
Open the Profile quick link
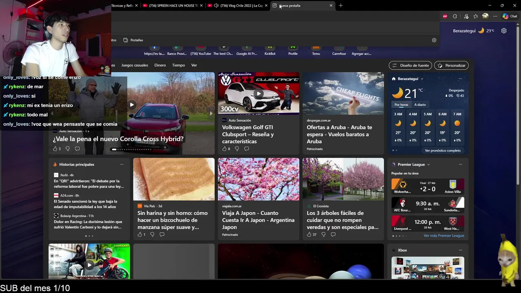pyautogui.click(x=293, y=50)
